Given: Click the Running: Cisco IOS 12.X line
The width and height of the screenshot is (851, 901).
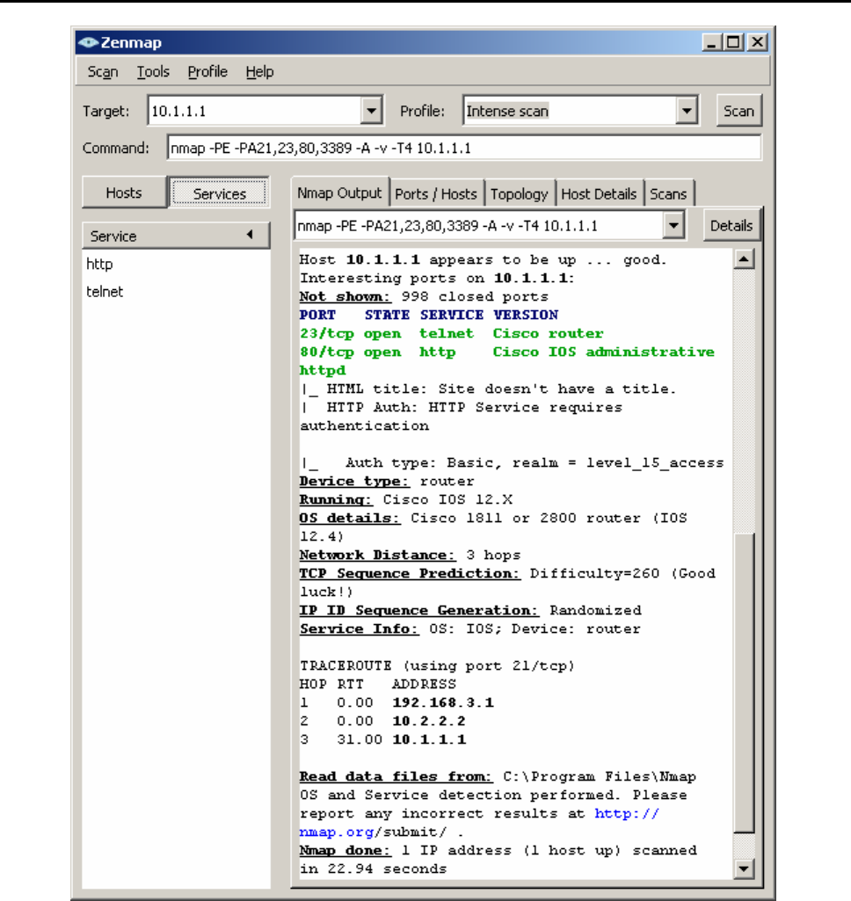Looking at the screenshot, I should [405, 499].
